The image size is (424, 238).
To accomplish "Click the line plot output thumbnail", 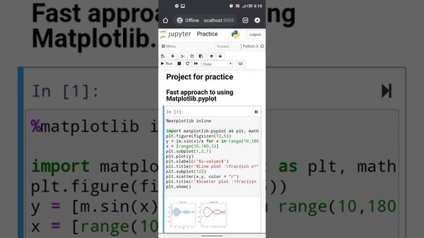I will pos(183,214).
